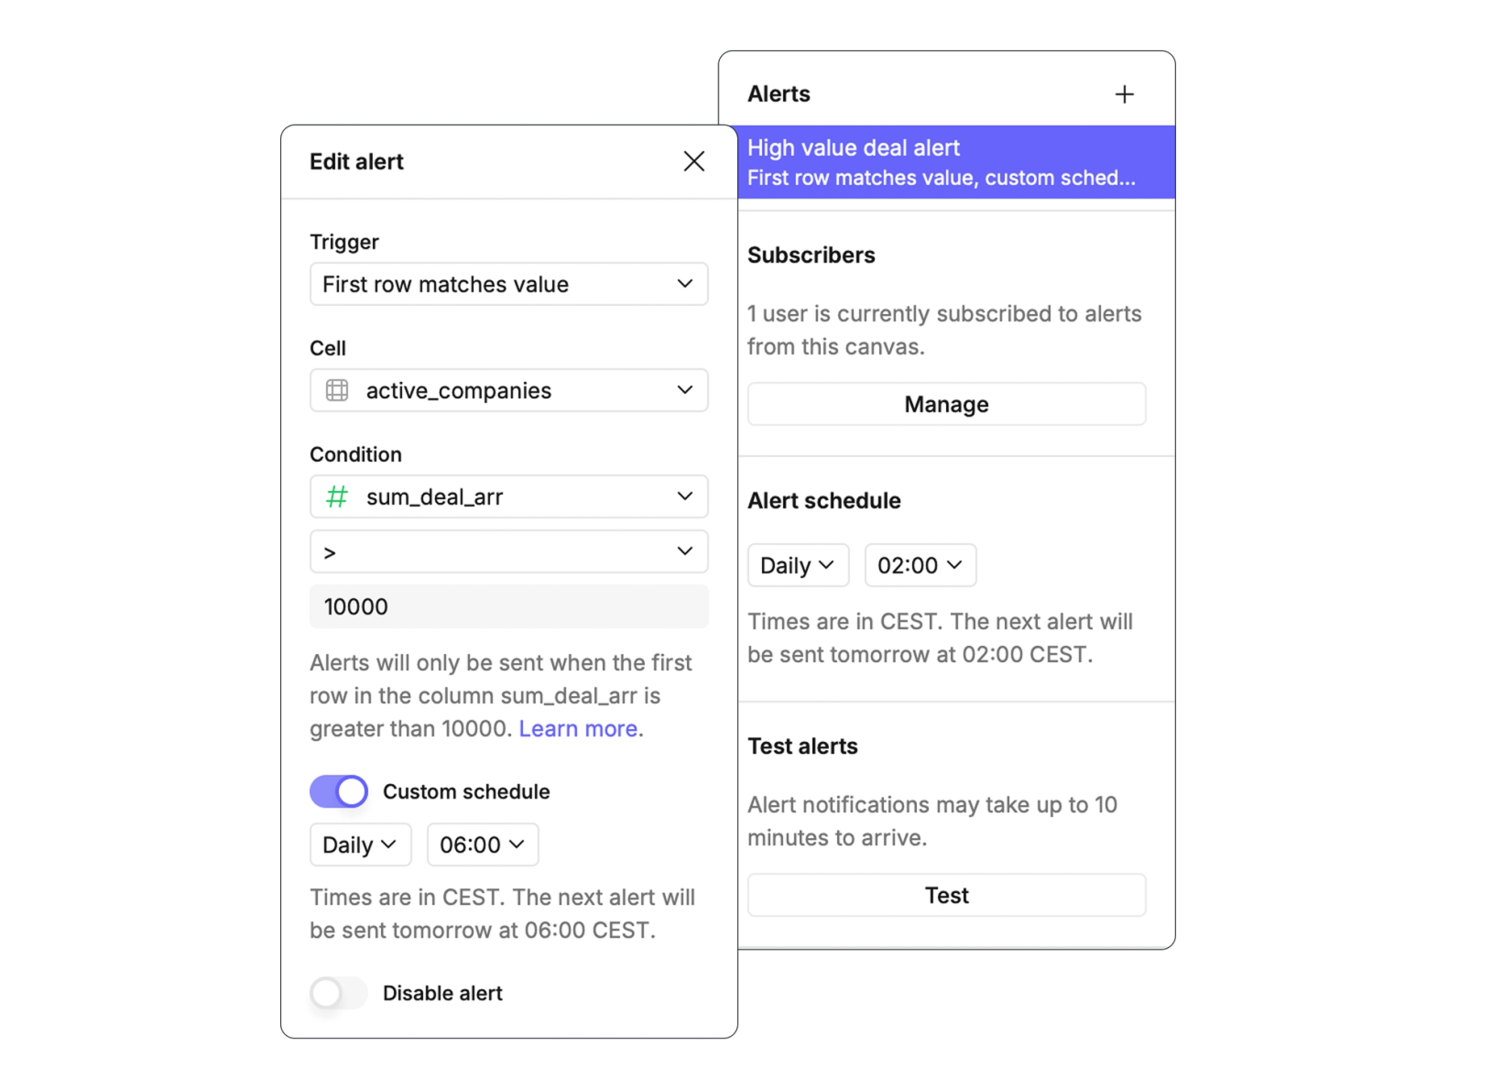The width and height of the screenshot is (1503, 1090).
Task: Enable the Disable alert toggle
Action: coord(339,993)
